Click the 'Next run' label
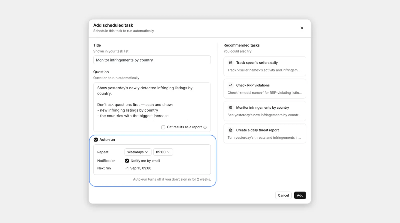The width and height of the screenshot is (400, 223). click(x=104, y=168)
